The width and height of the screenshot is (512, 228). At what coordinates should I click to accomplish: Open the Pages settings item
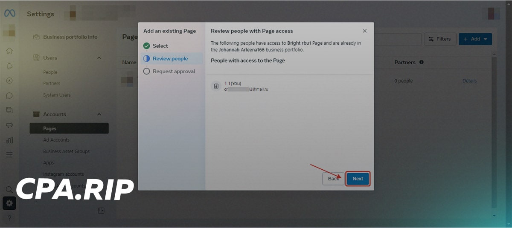69,128
